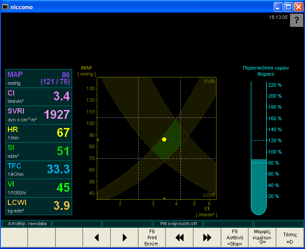This screenshot has height=249, width=305.
Task: Select the SI 51 parameter panel
Action: (x=39, y=151)
